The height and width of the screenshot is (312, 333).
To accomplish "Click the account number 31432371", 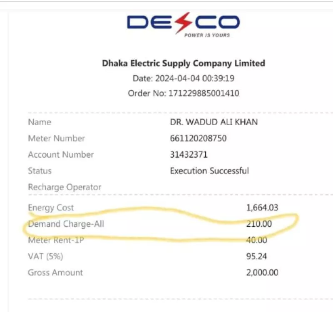I will pyautogui.click(x=189, y=154).
